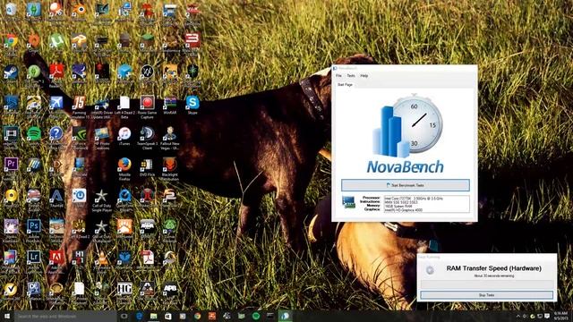The height and width of the screenshot is (322, 573).
Task: Open the WinRAR desktop shortcut
Action: (169, 103)
